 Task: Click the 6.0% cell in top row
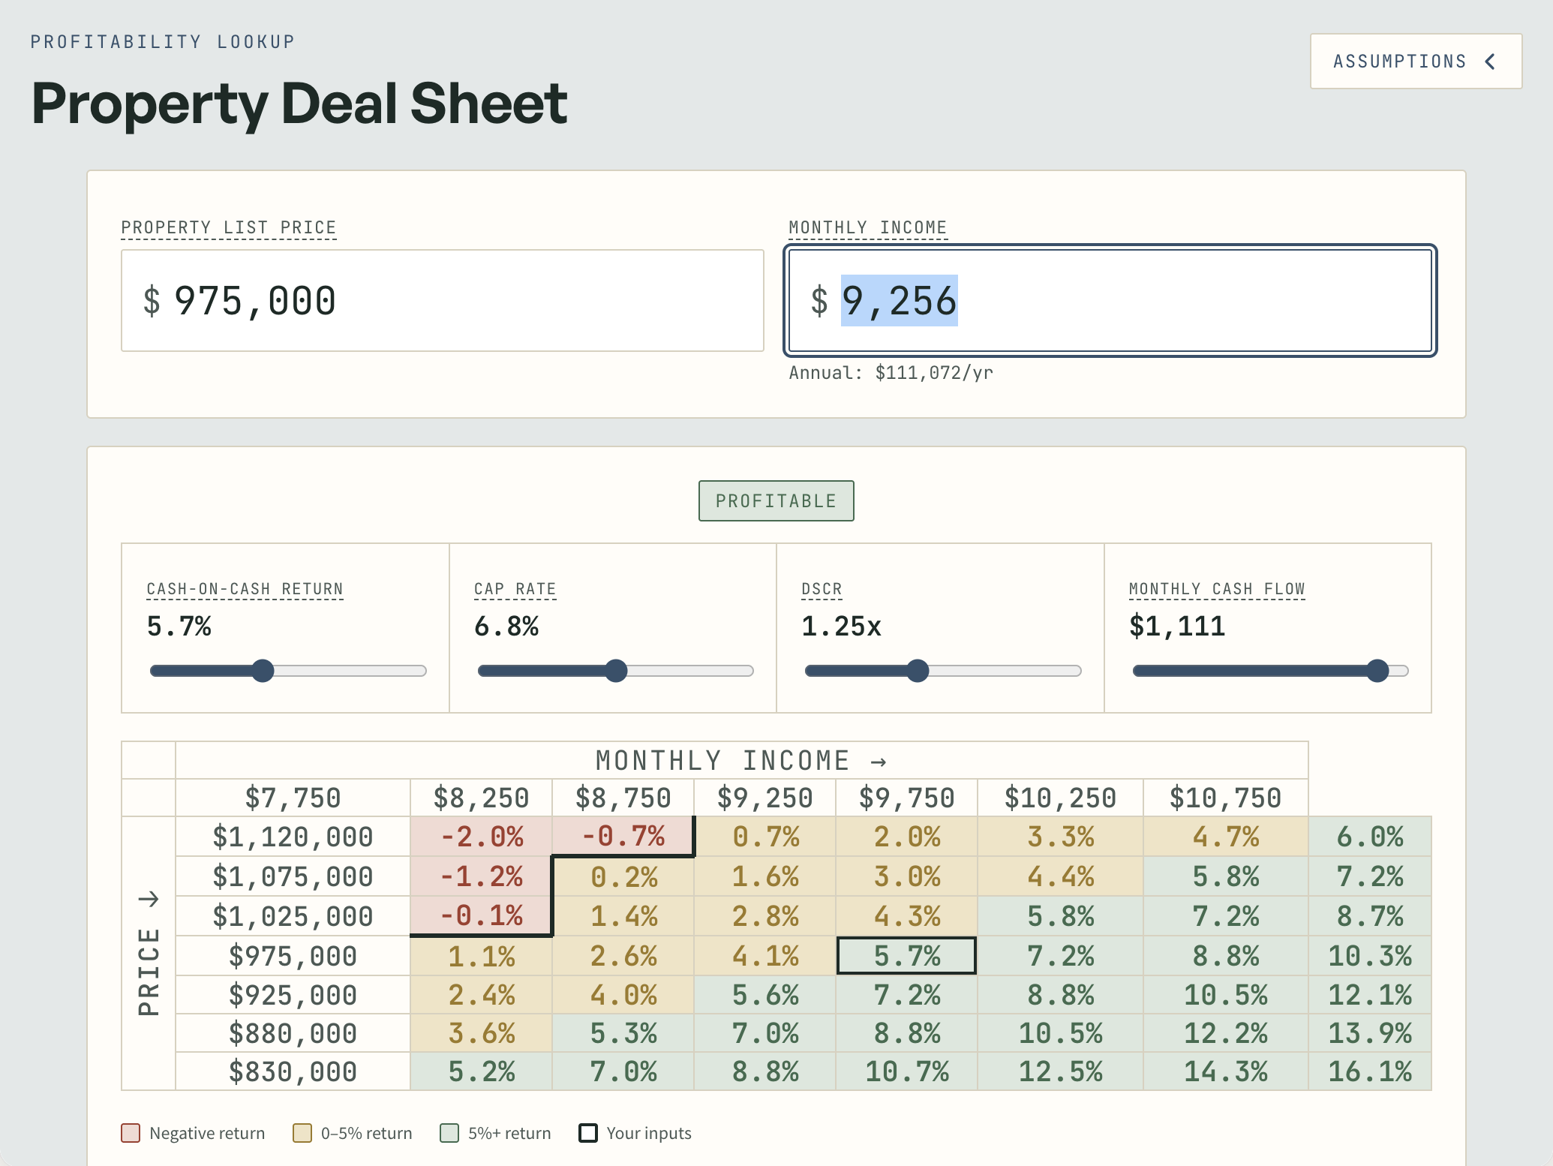[x=1370, y=837]
